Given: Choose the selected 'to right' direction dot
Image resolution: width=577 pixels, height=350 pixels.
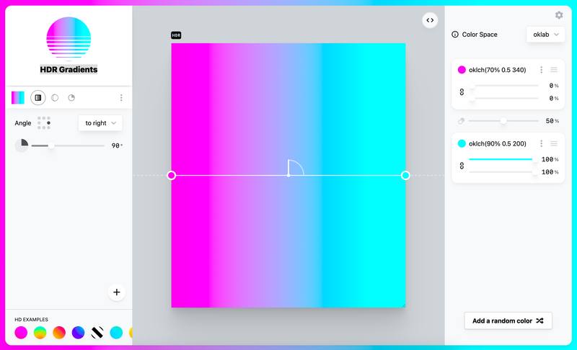Looking at the screenshot, I should (x=48, y=122).
